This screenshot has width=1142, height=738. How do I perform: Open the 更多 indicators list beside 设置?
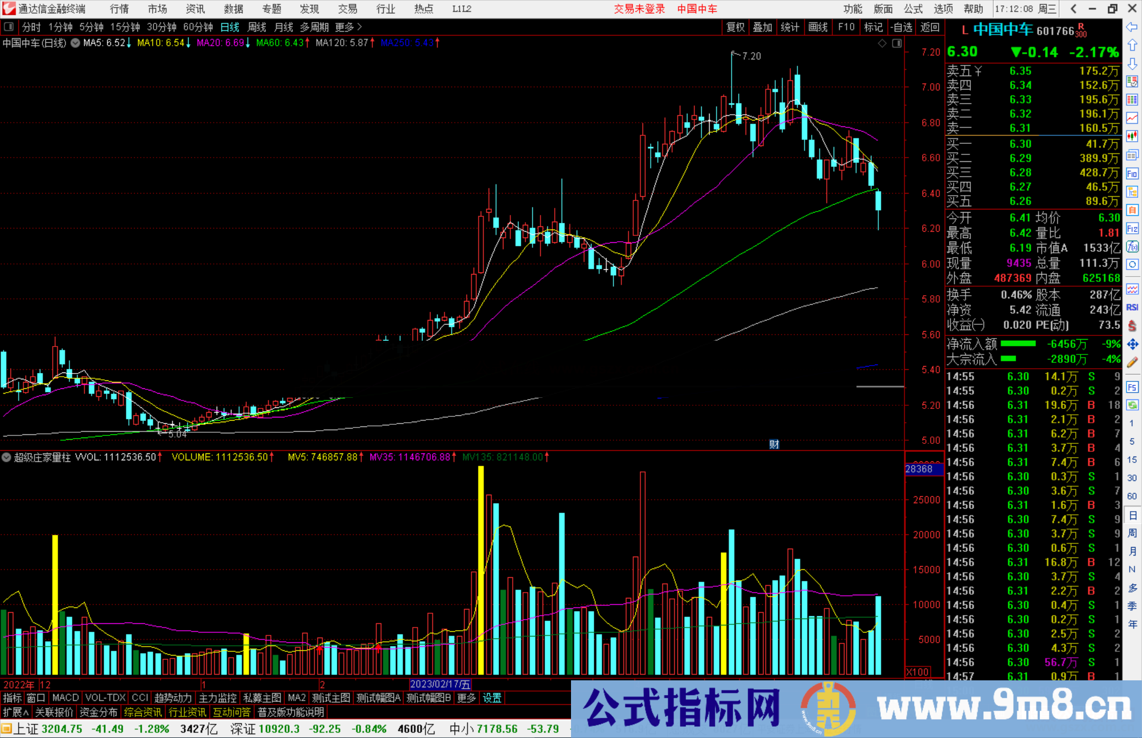(x=466, y=698)
